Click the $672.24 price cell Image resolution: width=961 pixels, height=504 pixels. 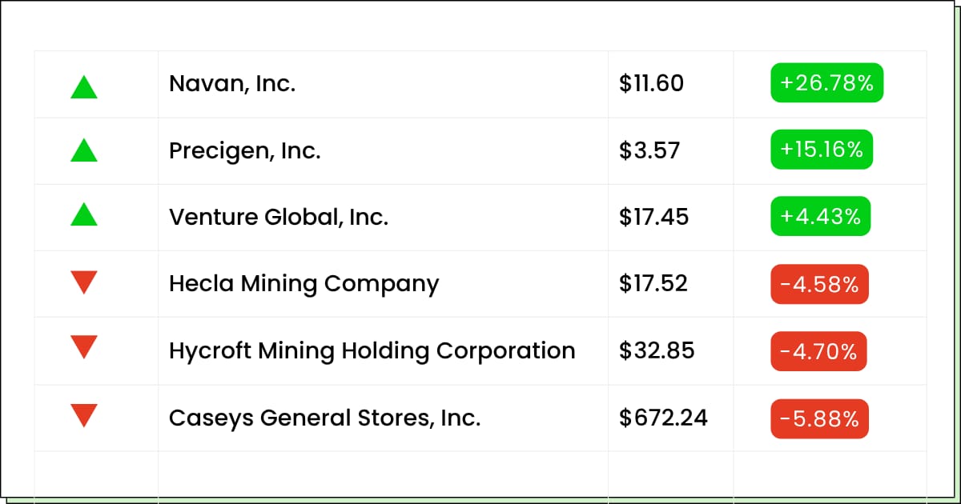point(664,418)
